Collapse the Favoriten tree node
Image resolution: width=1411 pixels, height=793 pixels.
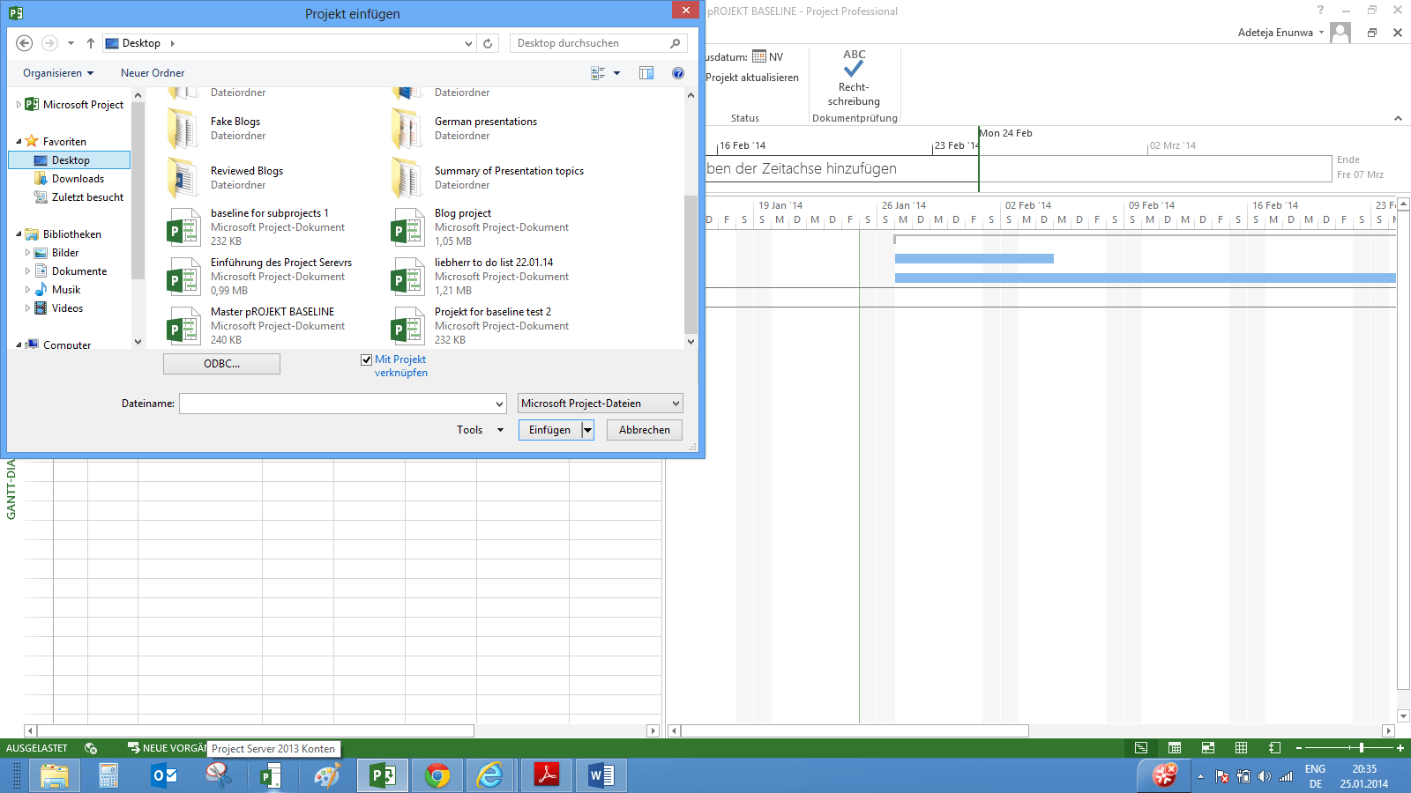click(x=19, y=142)
